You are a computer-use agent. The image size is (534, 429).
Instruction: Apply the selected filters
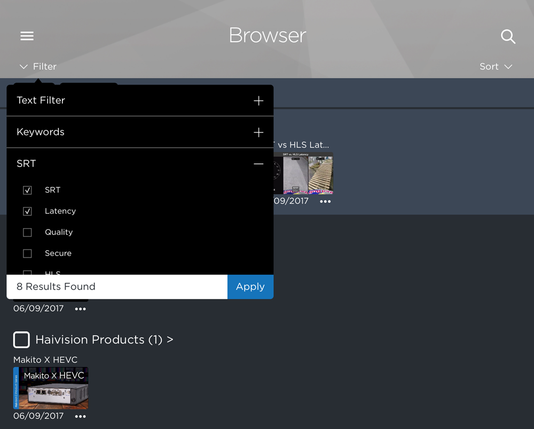(x=250, y=287)
